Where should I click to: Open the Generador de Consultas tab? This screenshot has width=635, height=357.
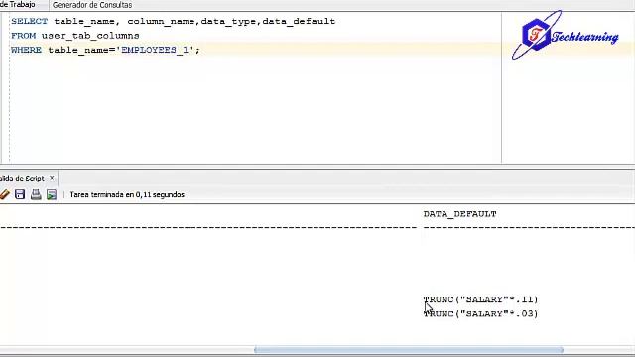[x=92, y=5]
